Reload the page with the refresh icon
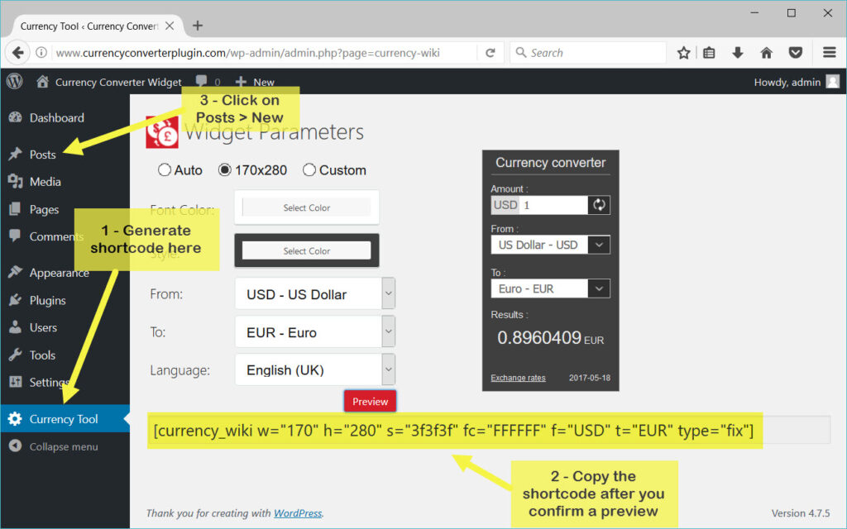Screen dimensions: 847x529 tap(490, 52)
